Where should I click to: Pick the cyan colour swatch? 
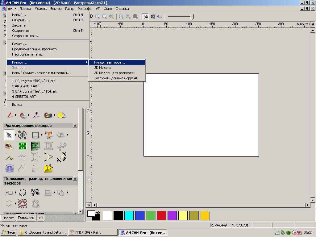[x=129, y=215]
